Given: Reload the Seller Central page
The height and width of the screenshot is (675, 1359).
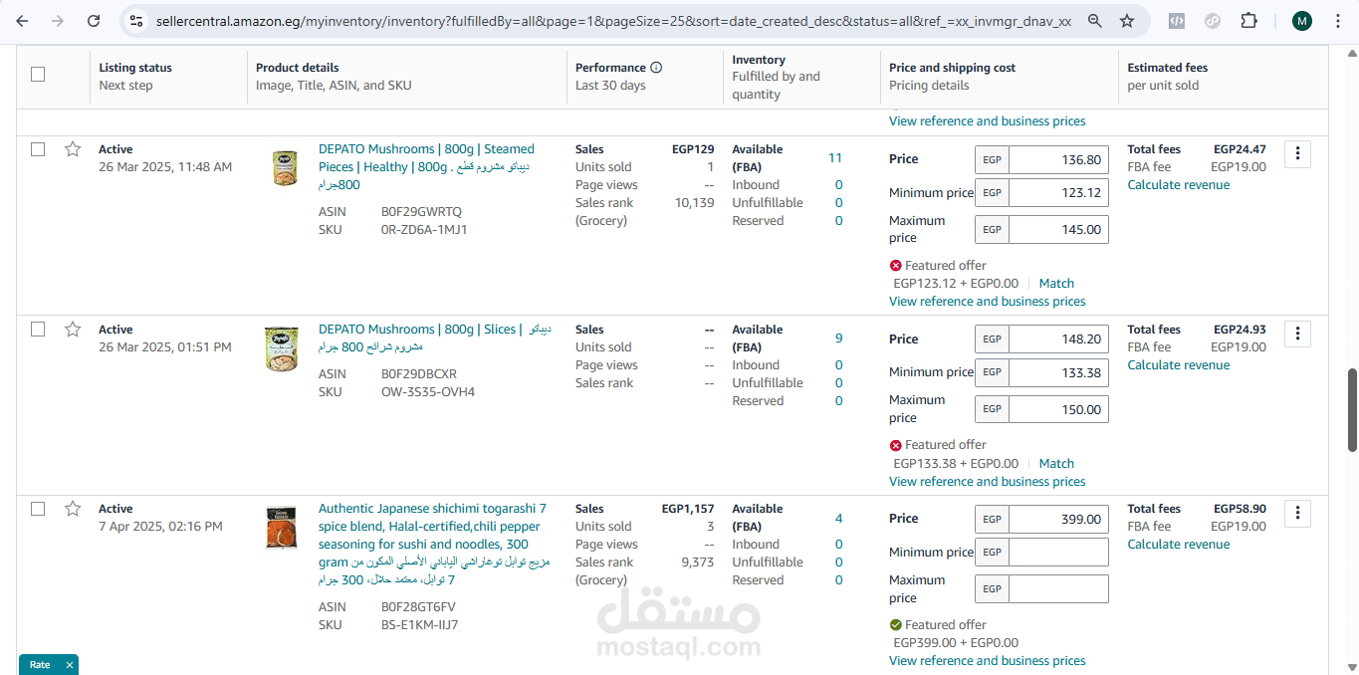Looking at the screenshot, I should point(94,21).
